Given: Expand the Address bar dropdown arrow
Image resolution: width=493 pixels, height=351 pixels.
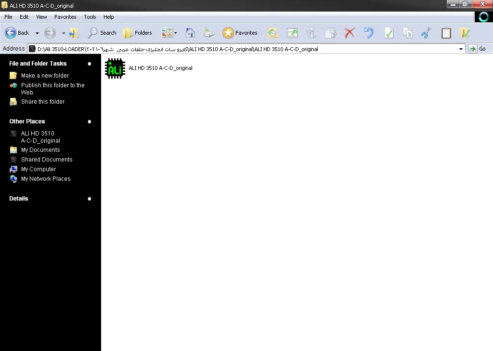Looking at the screenshot, I should [x=461, y=49].
